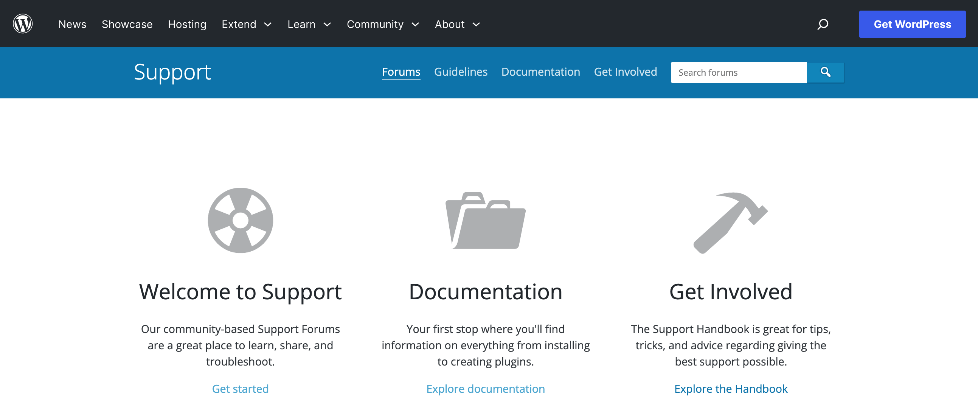Follow the Explore the Handbook link
978x417 pixels.
point(731,389)
